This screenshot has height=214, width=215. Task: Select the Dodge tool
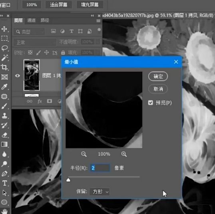coord(4,164)
